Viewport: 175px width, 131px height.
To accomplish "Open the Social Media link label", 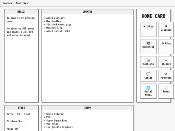I will pos(148,93).
